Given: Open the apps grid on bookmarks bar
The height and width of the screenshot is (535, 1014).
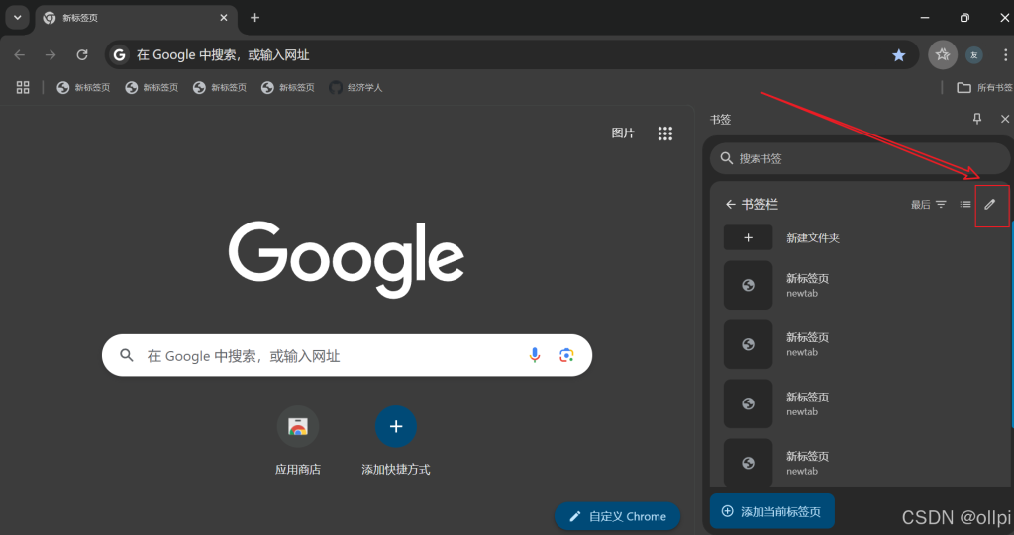Looking at the screenshot, I should tap(23, 87).
